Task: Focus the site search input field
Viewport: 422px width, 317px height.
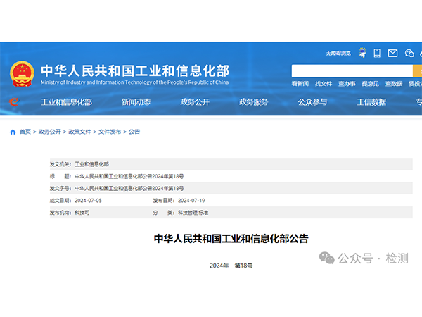Action: click(352, 71)
